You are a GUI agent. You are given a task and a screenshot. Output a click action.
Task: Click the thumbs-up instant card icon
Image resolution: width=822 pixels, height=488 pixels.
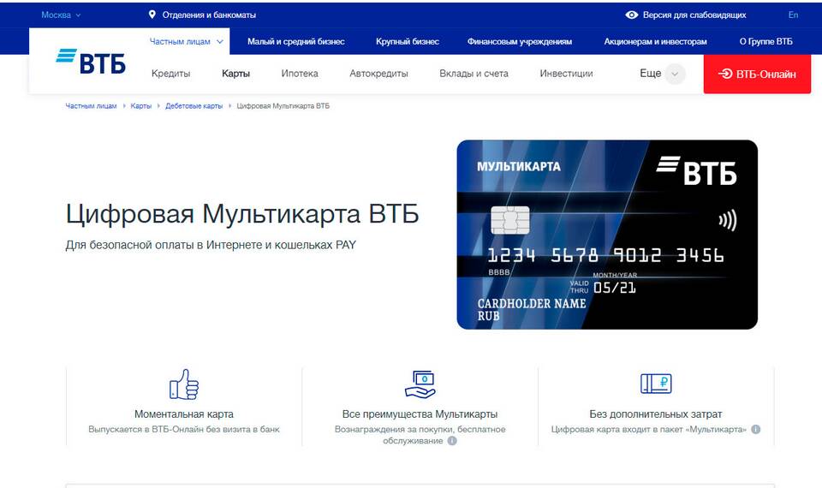click(x=184, y=384)
